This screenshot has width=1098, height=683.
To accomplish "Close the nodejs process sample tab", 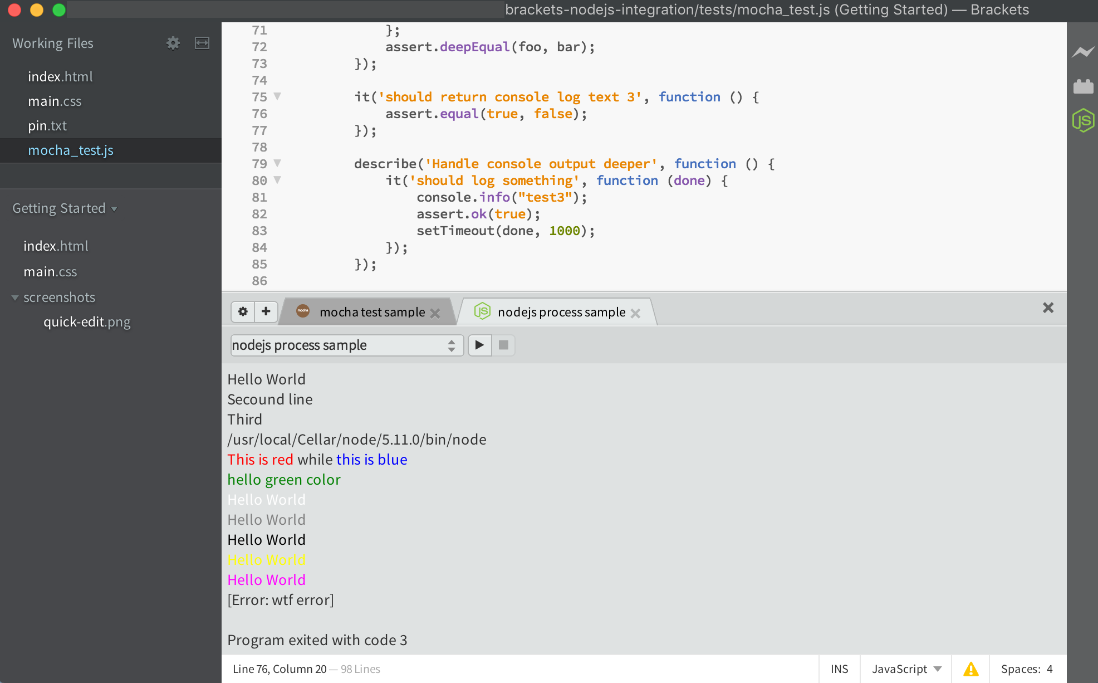I will pos(635,314).
